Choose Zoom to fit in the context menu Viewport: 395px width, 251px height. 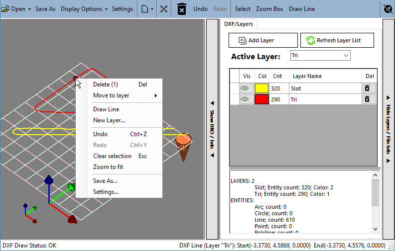[x=119, y=167]
